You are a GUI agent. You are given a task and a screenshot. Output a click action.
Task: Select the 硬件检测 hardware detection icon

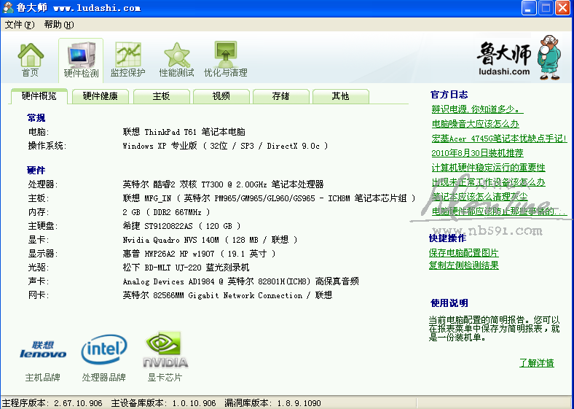tap(81, 60)
